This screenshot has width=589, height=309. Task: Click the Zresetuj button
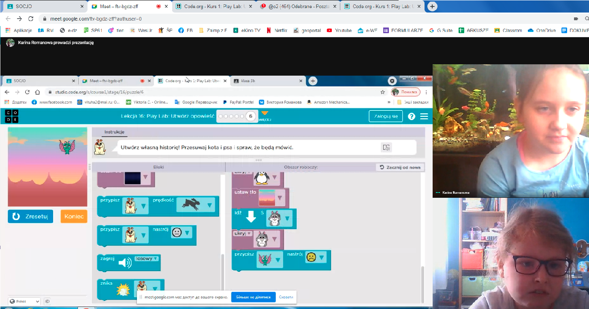pyautogui.click(x=30, y=216)
